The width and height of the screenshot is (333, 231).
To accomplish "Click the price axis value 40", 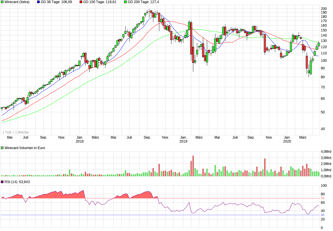I will tap(323, 129).
